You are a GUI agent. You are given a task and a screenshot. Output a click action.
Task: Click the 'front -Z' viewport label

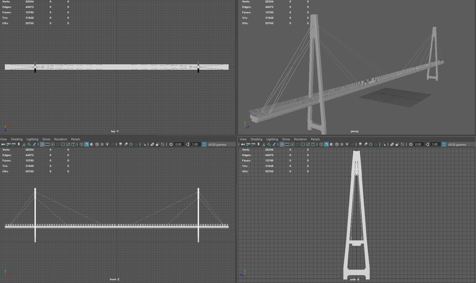point(114,279)
